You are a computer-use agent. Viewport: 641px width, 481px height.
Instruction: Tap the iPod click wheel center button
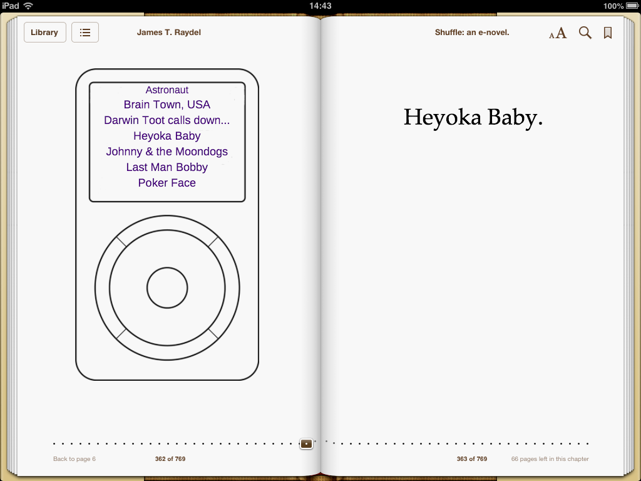point(167,288)
